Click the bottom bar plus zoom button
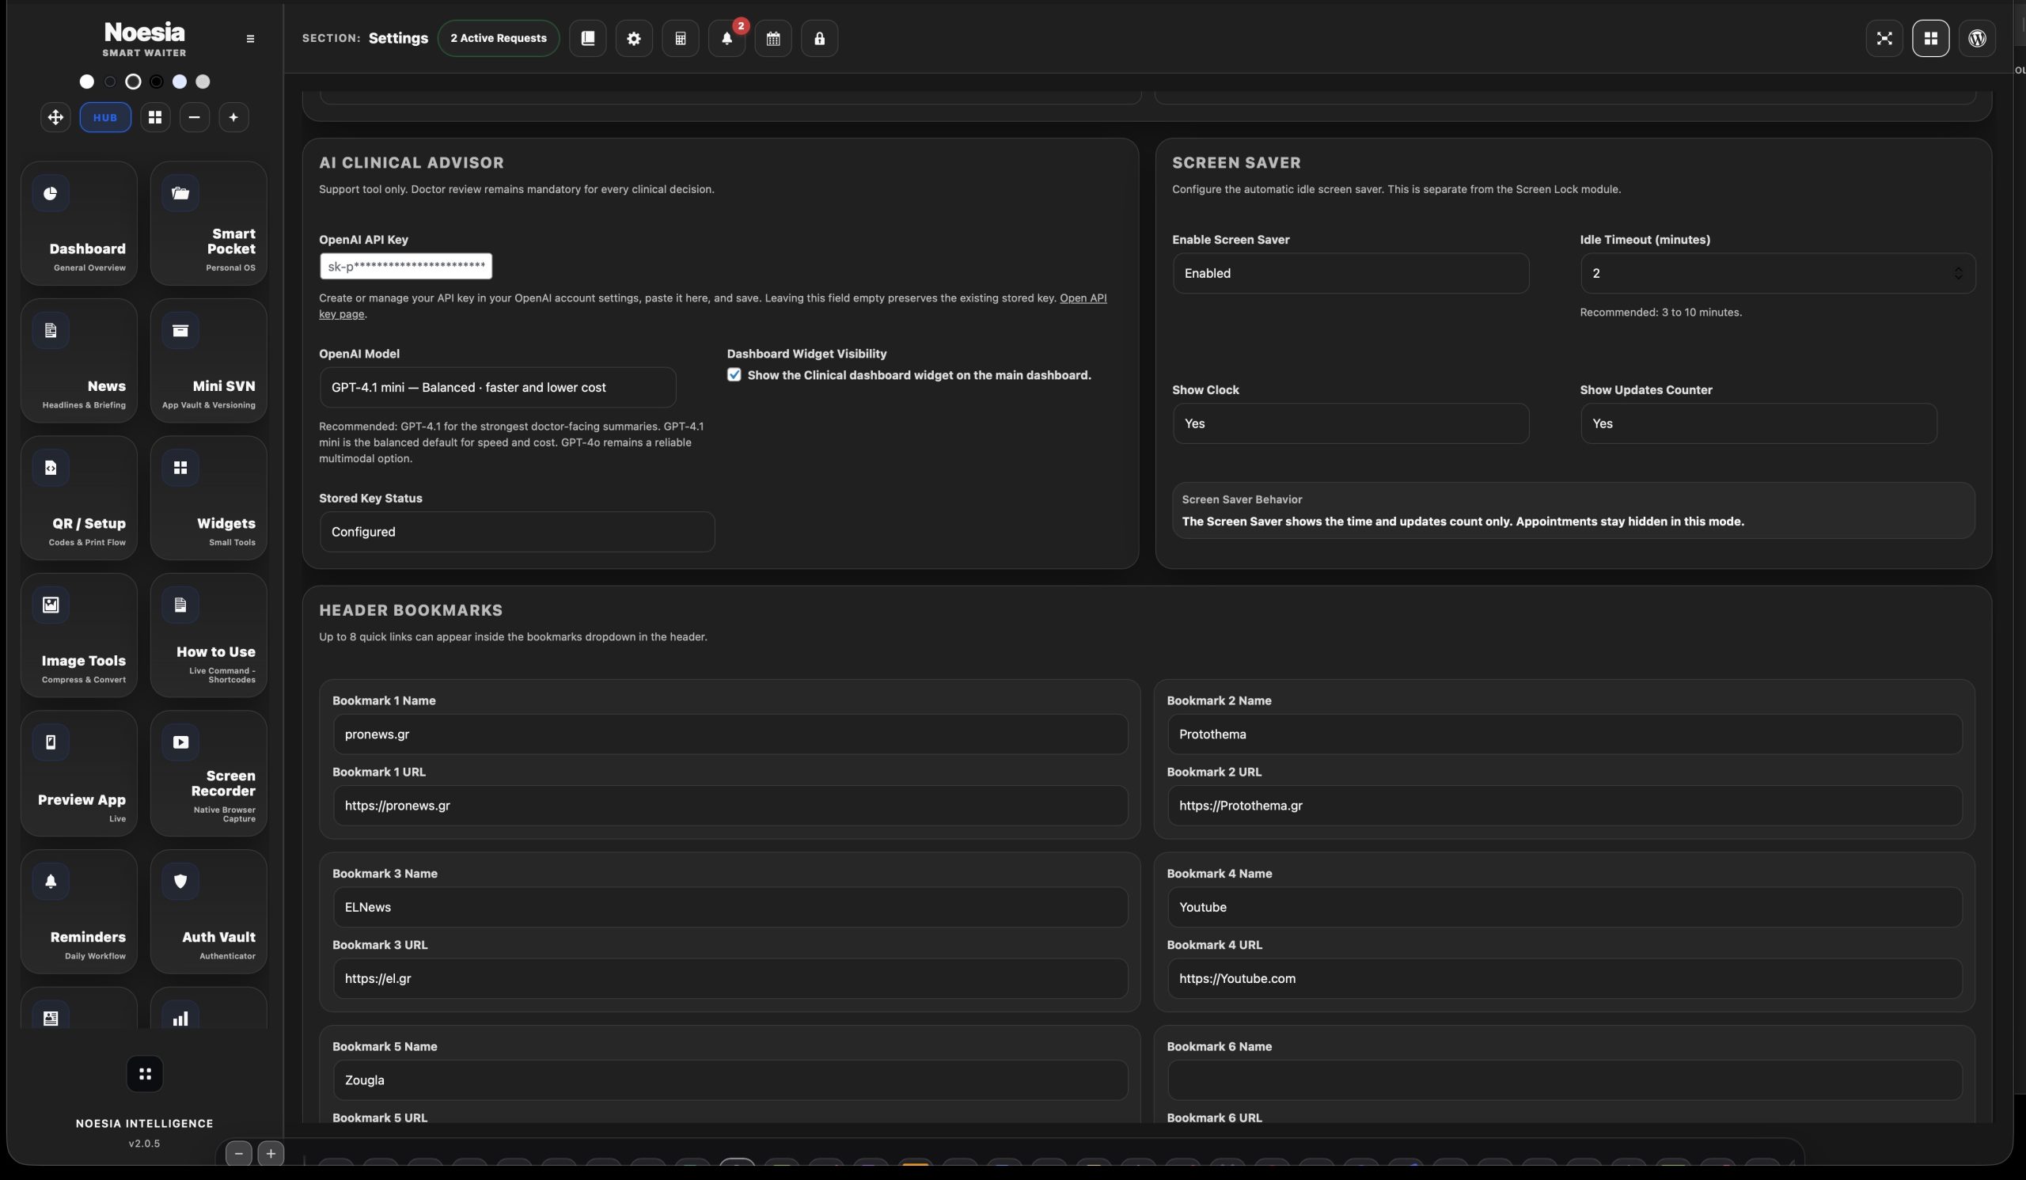Image resolution: width=2026 pixels, height=1180 pixels. pyautogui.click(x=271, y=1154)
